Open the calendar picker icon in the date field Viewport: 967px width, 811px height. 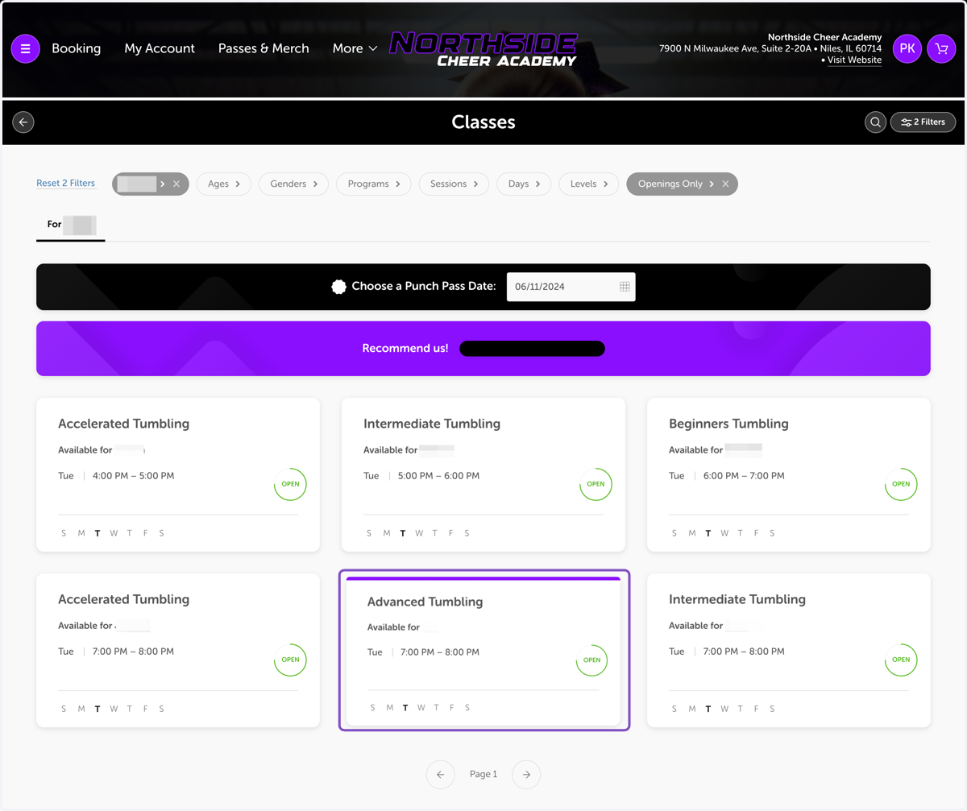pyautogui.click(x=625, y=287)
